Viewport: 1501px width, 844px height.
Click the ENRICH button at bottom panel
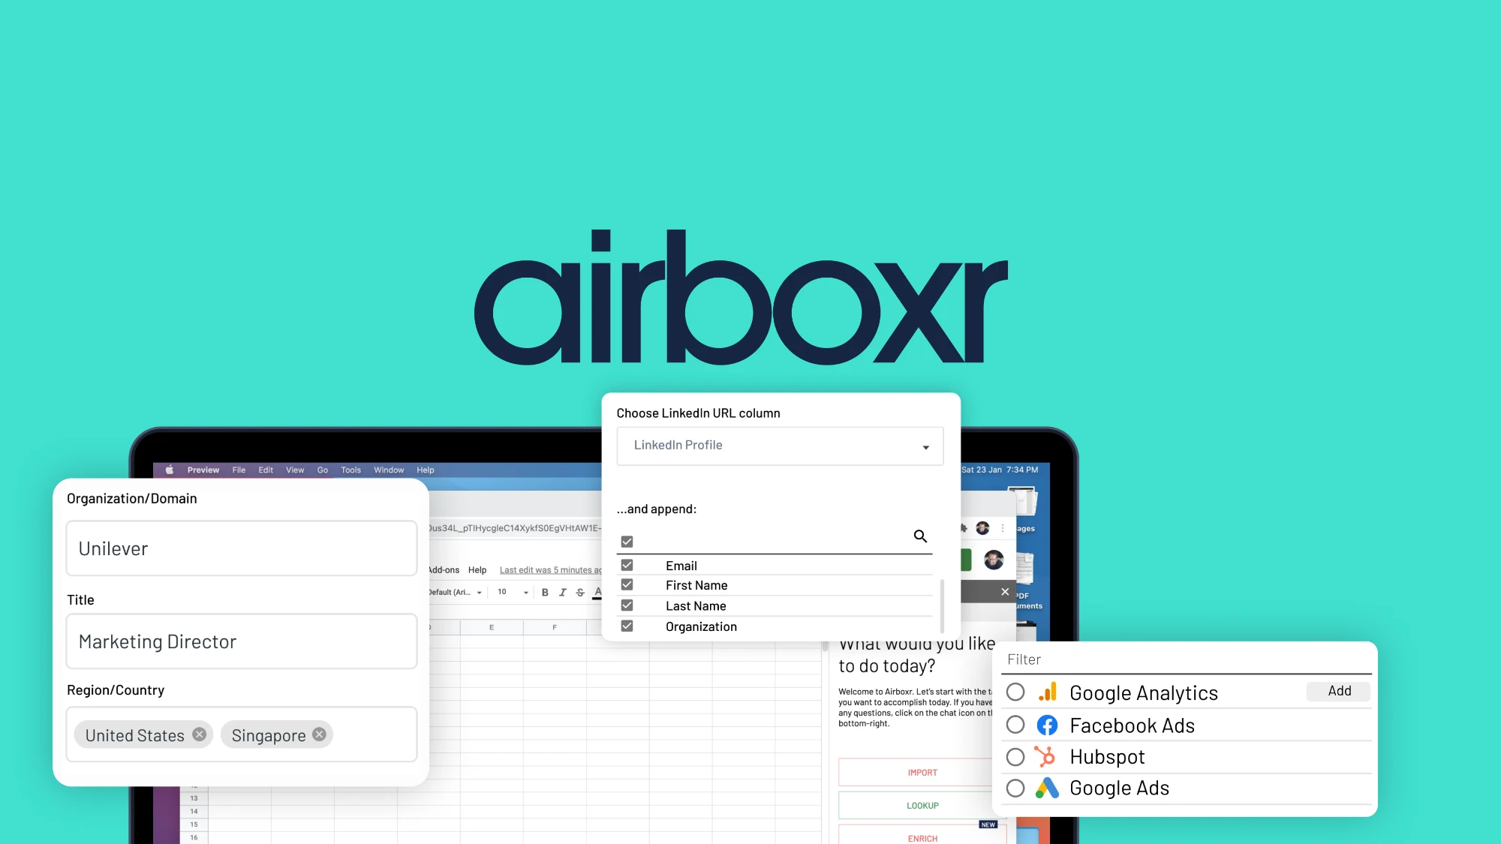[921, 836]
